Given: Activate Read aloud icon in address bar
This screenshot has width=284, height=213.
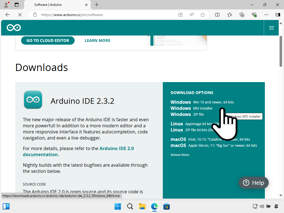Looking at the screenshot, I should click(192, 15).
